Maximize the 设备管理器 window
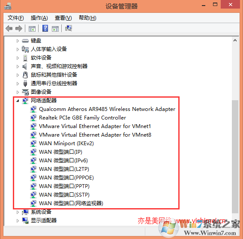The image size is (243, 239). [x=215, y=5]
